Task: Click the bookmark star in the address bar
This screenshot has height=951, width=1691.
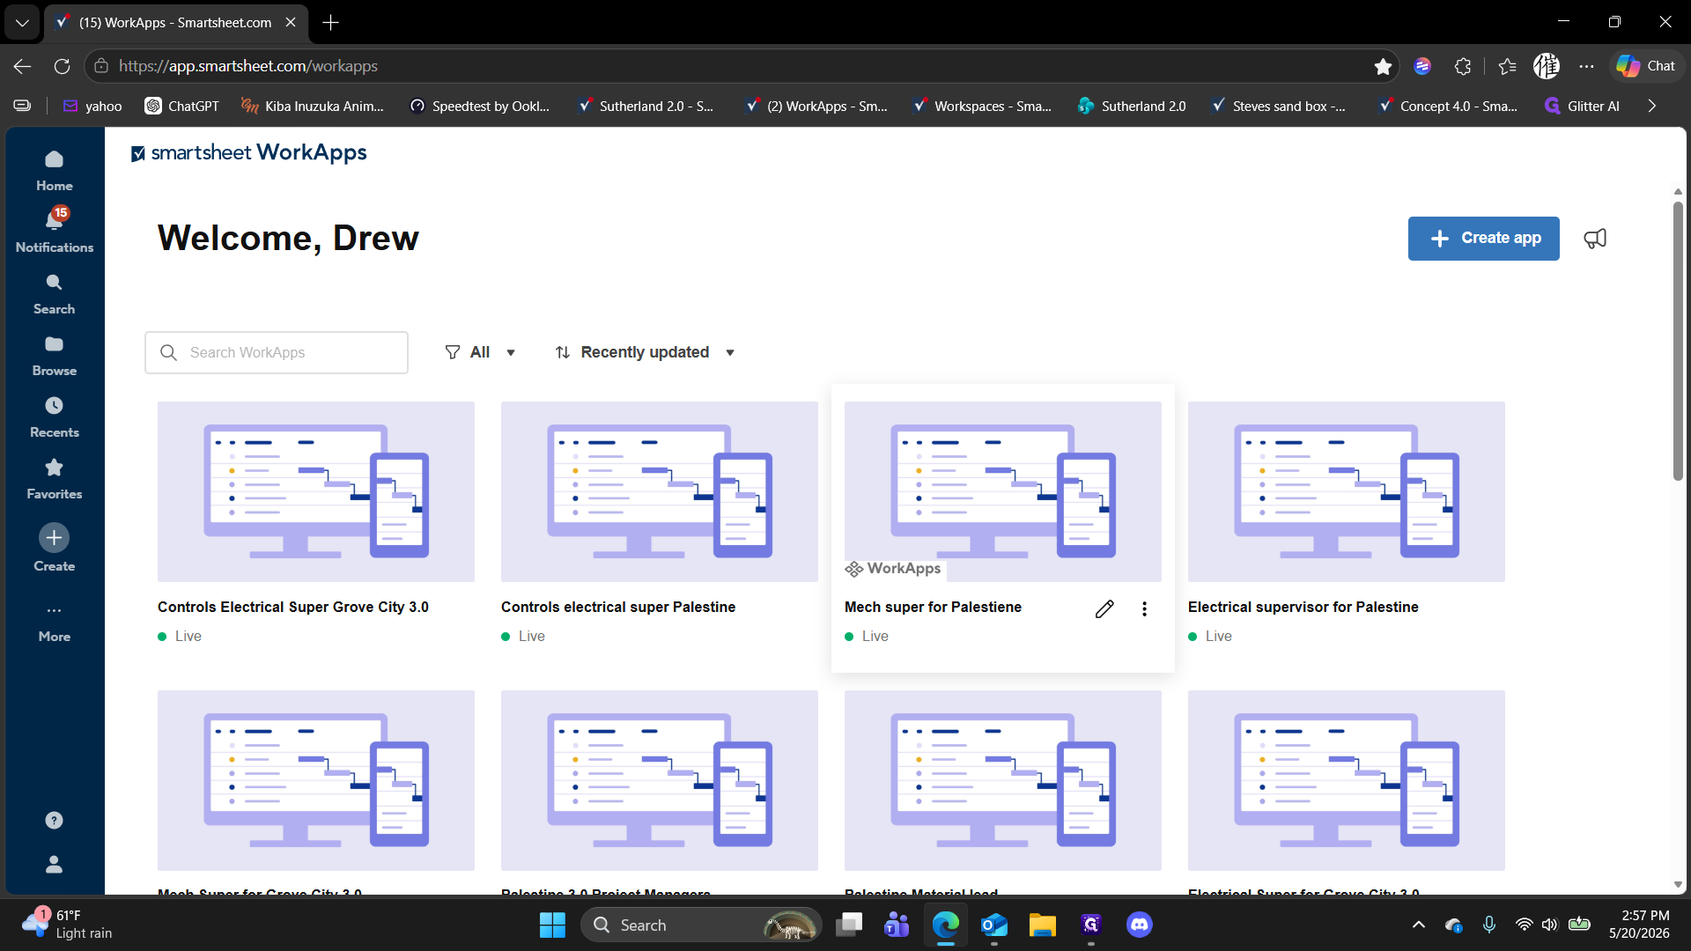Action: click(x=1383, y=66)
